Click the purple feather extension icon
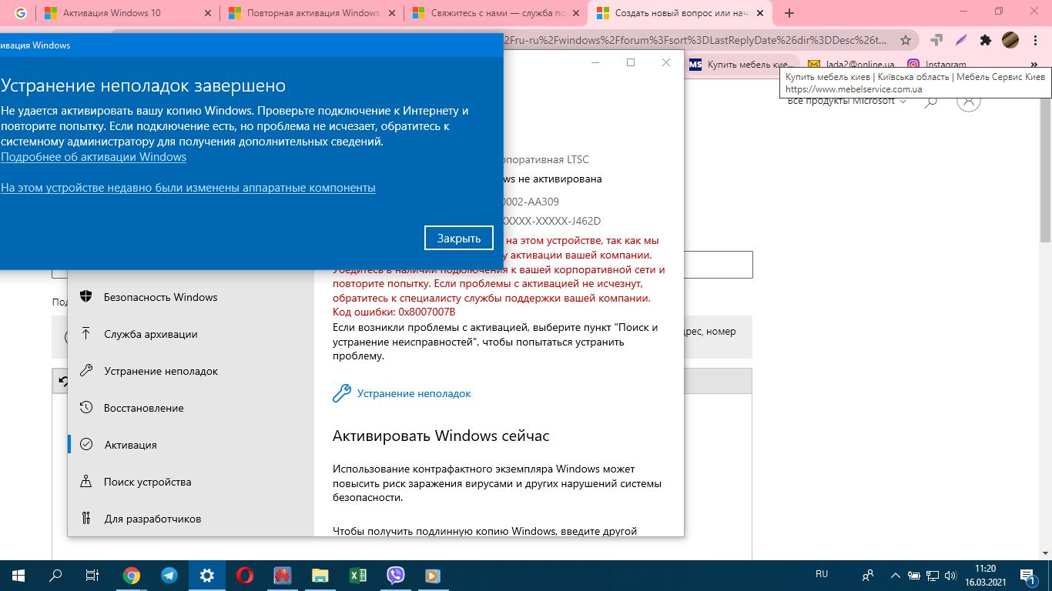The height and width of the screenshot is (591, 1052). 961,40
